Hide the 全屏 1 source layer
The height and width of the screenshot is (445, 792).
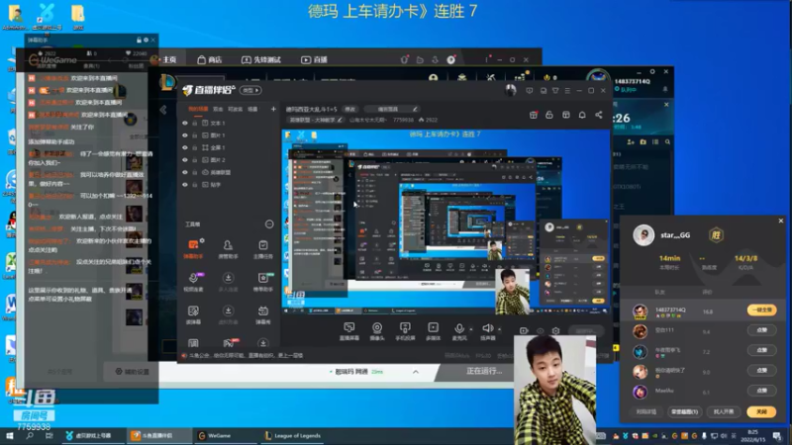click(185, 147)
